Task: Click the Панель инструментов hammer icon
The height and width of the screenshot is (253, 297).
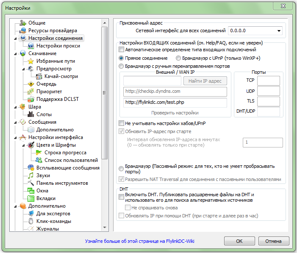Action: coord(31,183)
